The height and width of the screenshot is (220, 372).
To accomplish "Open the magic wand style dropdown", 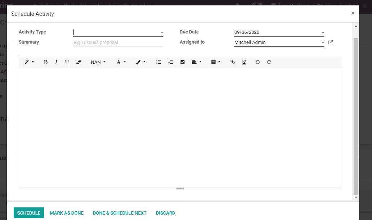I will tap(30, 62).
